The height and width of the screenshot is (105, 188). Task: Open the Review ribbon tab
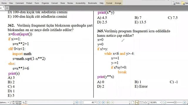(70, 3)
